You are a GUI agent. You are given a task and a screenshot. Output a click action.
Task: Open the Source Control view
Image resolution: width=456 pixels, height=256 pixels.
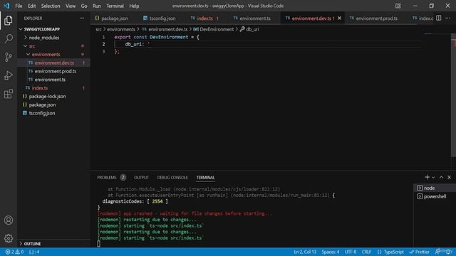(x=9, y=57)
